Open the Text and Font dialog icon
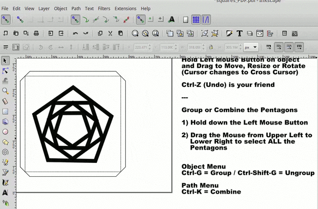The height and width of the screenshot is (209, 318). click(240, 33)
